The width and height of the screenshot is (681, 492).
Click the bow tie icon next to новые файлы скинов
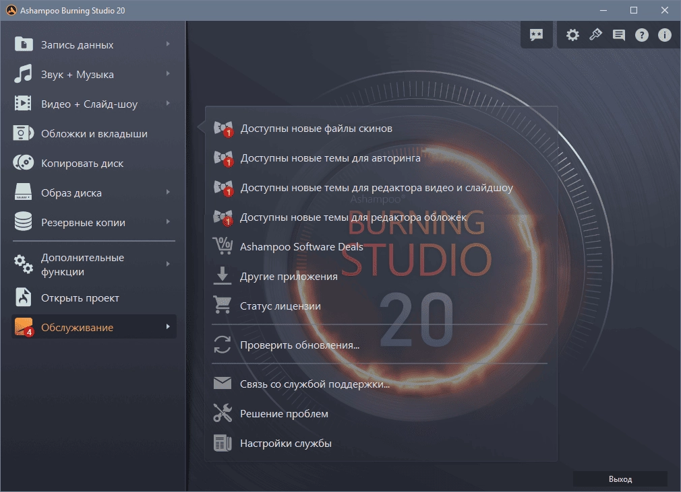coord(224,129)
